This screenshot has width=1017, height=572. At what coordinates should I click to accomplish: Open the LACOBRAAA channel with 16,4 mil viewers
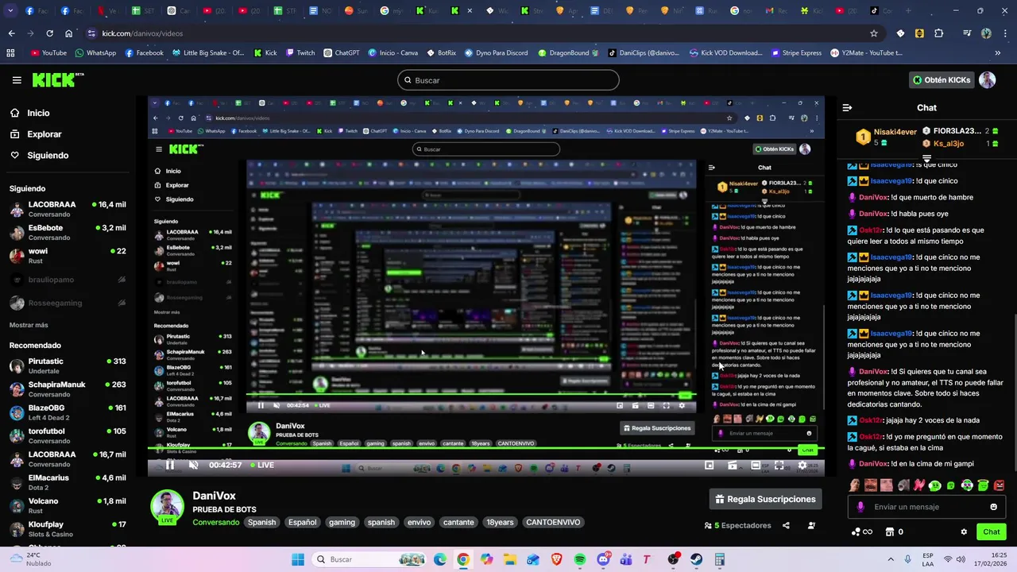click(x=68, y=209)
